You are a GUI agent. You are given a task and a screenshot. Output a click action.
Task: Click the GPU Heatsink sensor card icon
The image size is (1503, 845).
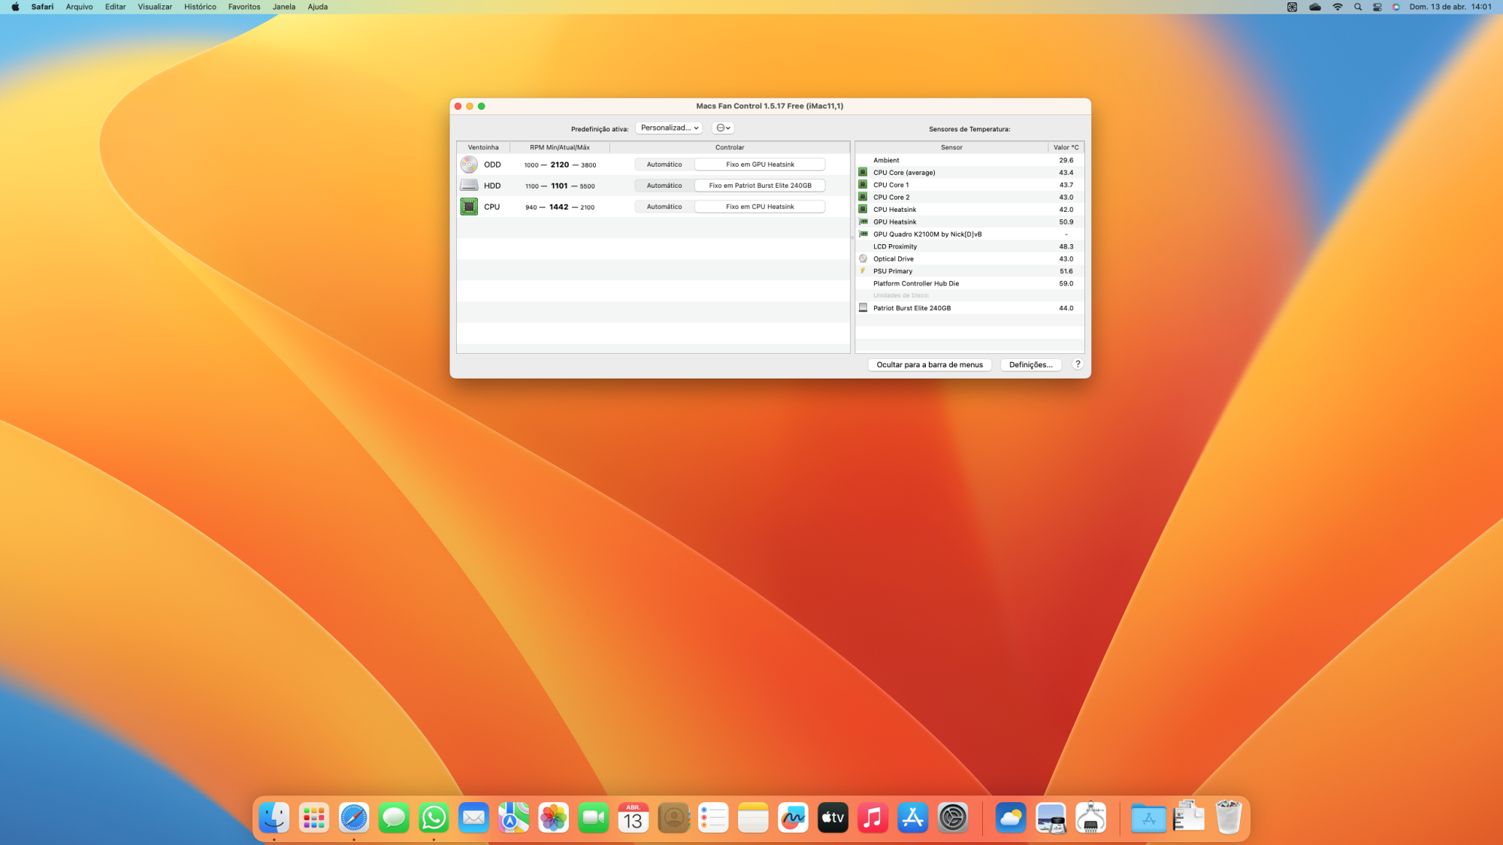(863, 222)
